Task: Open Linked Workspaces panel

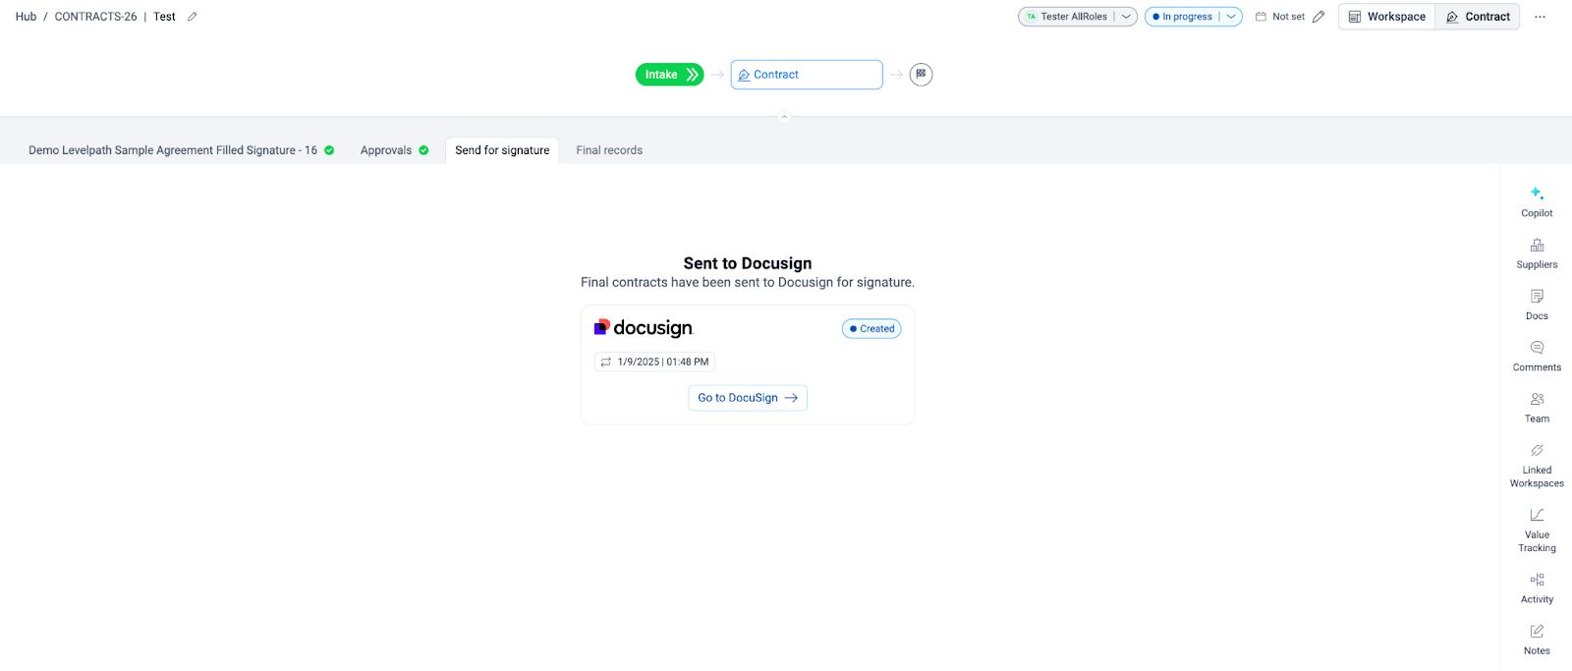Action: click(x=1537, y=464)
